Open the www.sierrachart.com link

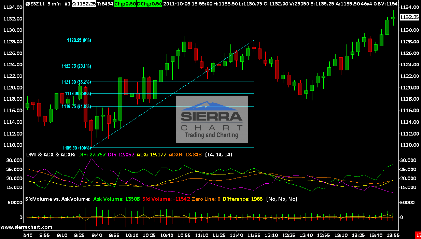point(26,227)
